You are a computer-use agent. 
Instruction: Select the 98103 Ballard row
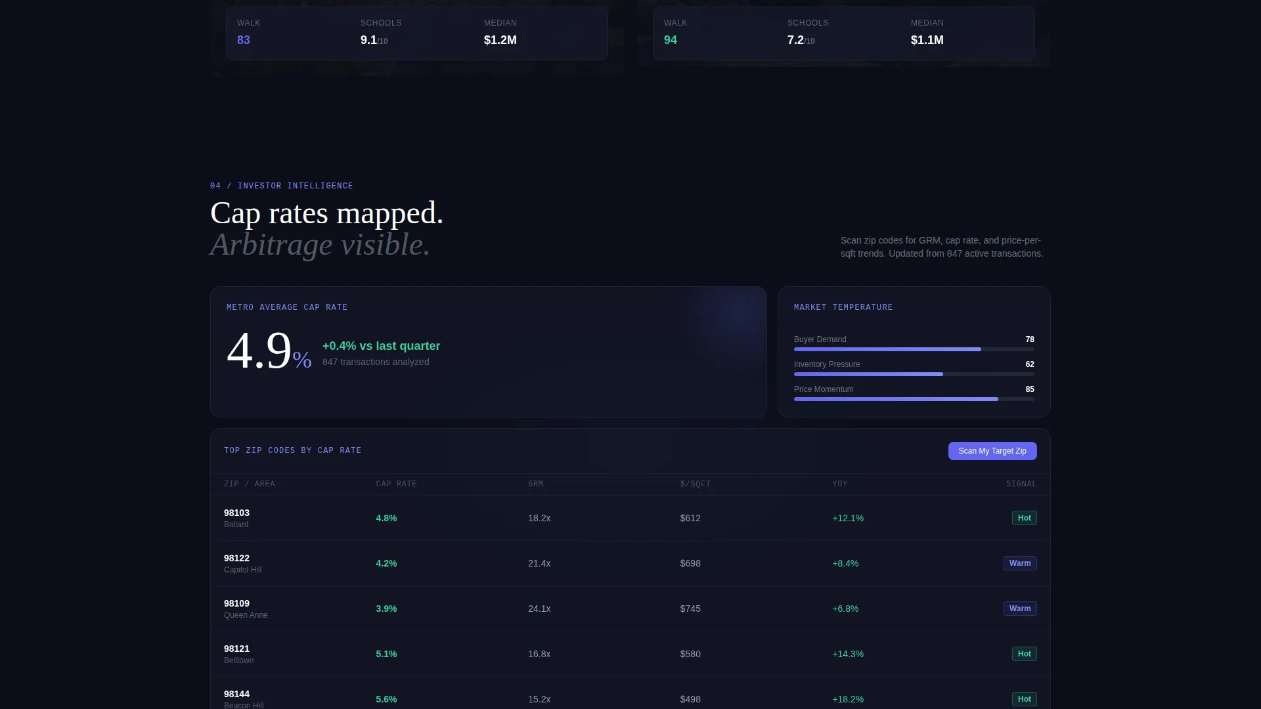630,518
